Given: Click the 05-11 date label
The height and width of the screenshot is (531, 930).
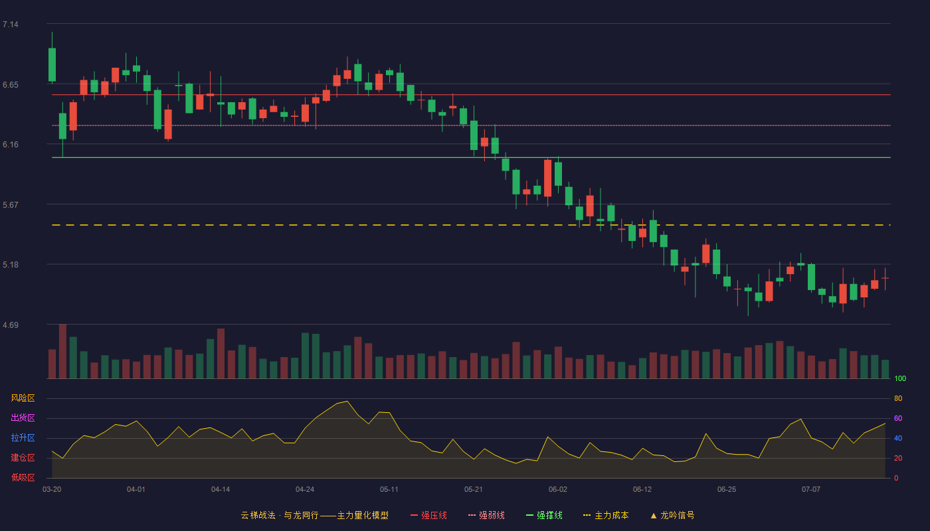Looking at the screenshot, I should coord(389,489).
